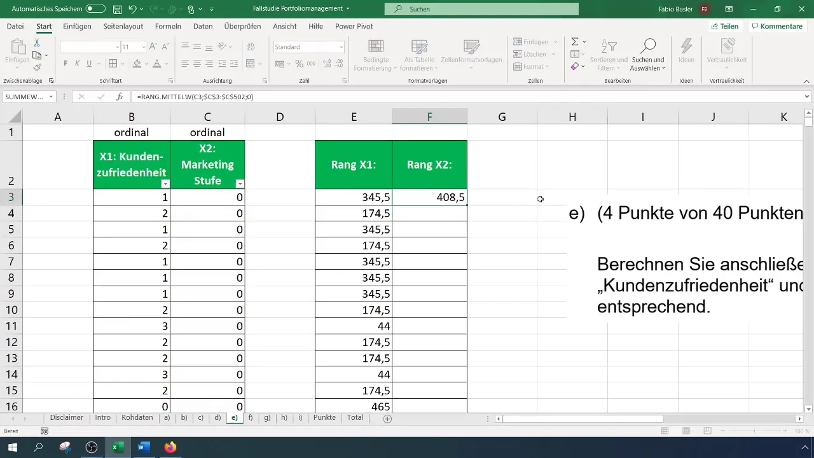Open the Datei menu
814x458 pixels.
pos(15,26)
